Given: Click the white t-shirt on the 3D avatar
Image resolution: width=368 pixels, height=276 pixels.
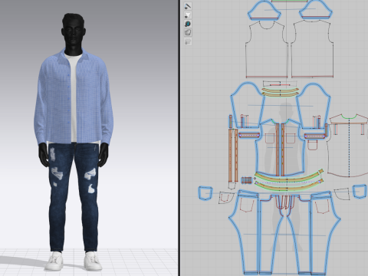Looking at the screenshot, I should 74,97.
